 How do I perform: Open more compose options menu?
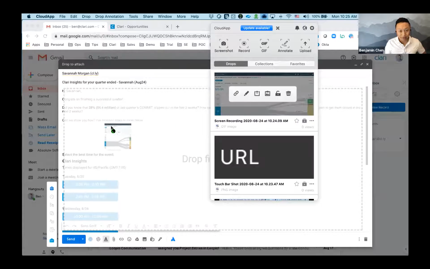(x=359, y=239)
